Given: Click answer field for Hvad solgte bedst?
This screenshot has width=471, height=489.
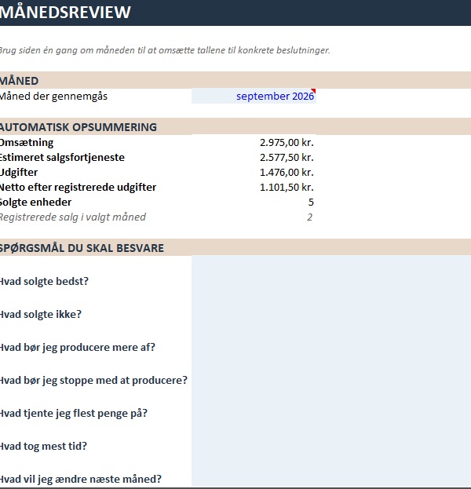Looking at the screenshot, I should click(x=331, y=281).
